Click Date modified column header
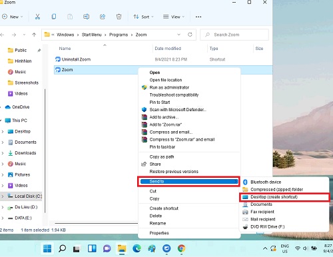The height and width of the screenshot is (257, 333). coord(168,49)
